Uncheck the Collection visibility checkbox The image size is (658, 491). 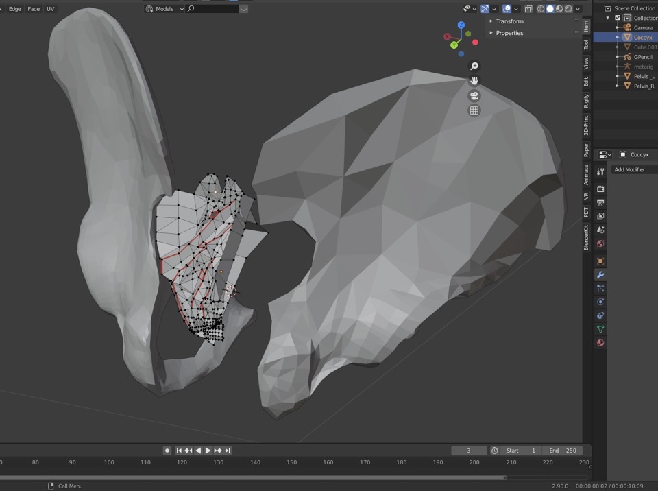[x=618, y=18]
